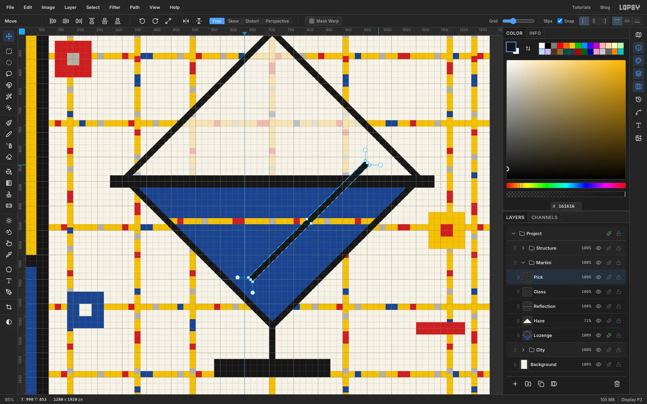Choose the text tool in left toolbar

tap(9, 281)
